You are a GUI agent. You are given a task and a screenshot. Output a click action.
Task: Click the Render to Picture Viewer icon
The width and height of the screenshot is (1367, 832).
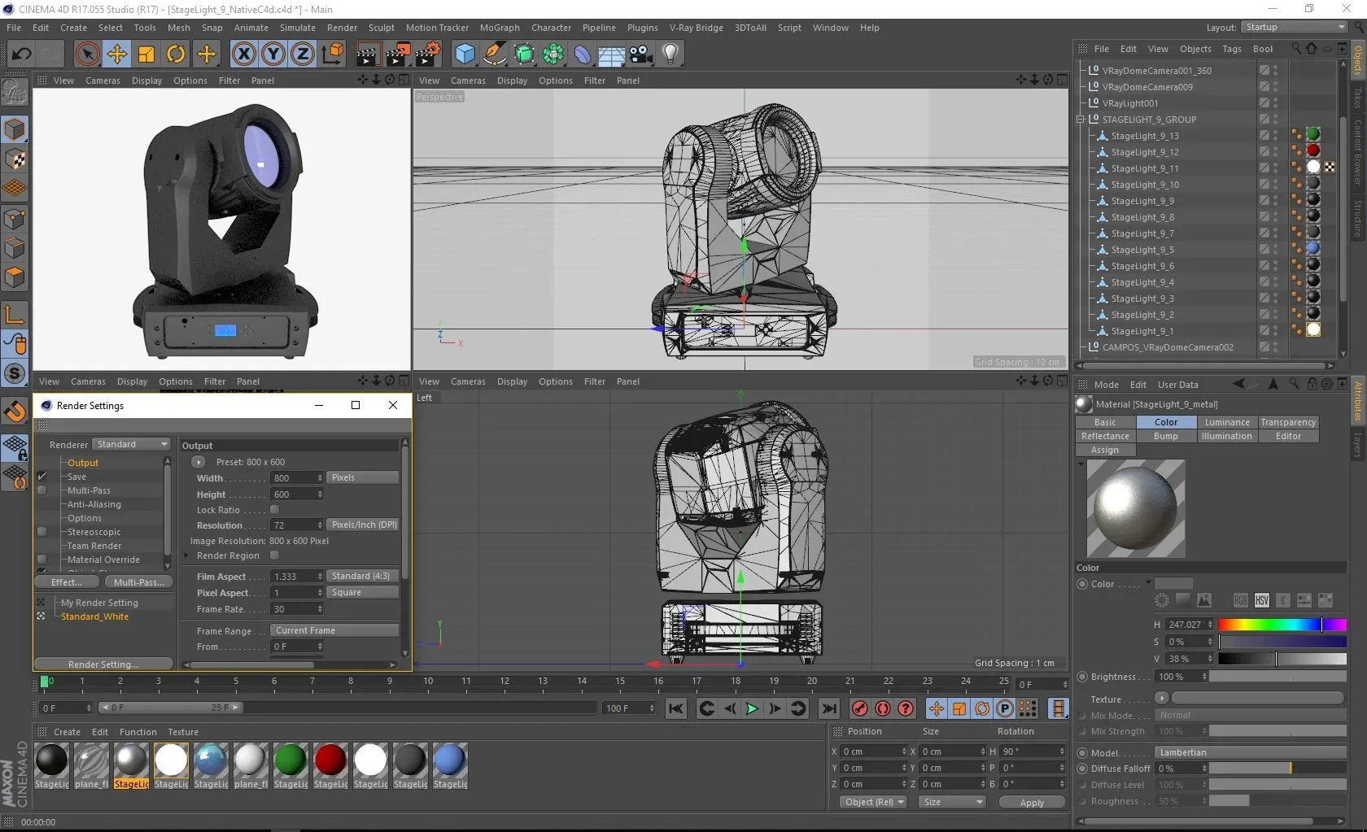pos(398,54)
